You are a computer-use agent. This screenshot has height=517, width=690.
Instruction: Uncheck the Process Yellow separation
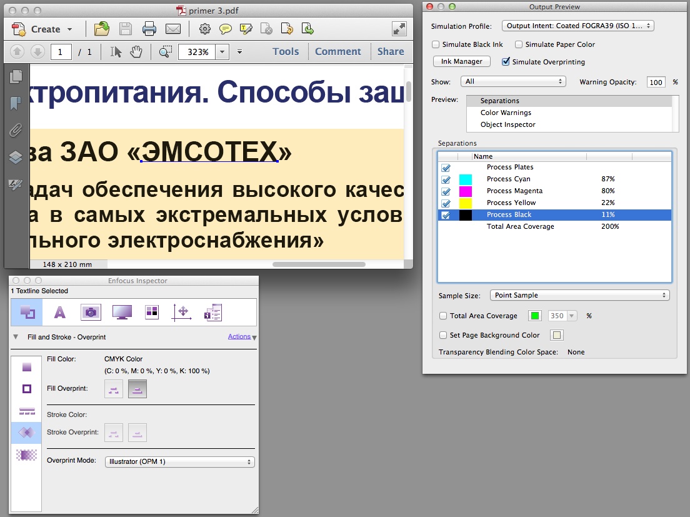point(446,203)
